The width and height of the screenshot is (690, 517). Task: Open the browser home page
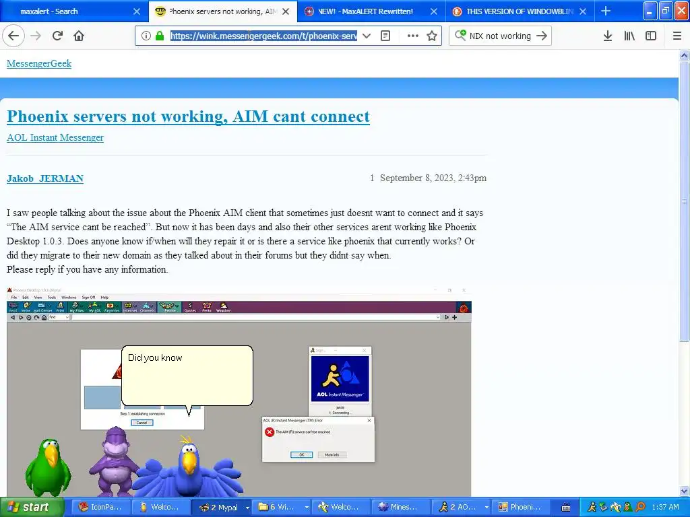[x=79, y=36]
